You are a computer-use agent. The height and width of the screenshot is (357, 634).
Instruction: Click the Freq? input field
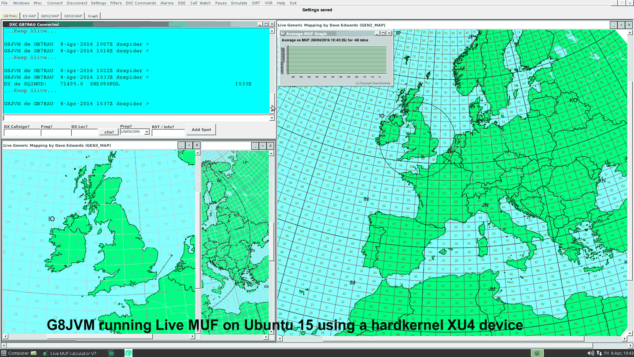pyautogui.click(x=55, y=132)
